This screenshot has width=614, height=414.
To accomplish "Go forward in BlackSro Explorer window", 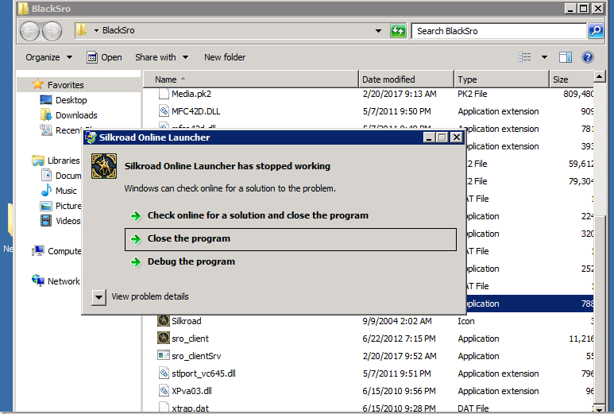I will click(52, 31).
